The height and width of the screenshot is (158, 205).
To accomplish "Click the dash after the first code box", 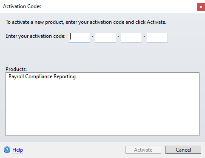I will 92,37.
